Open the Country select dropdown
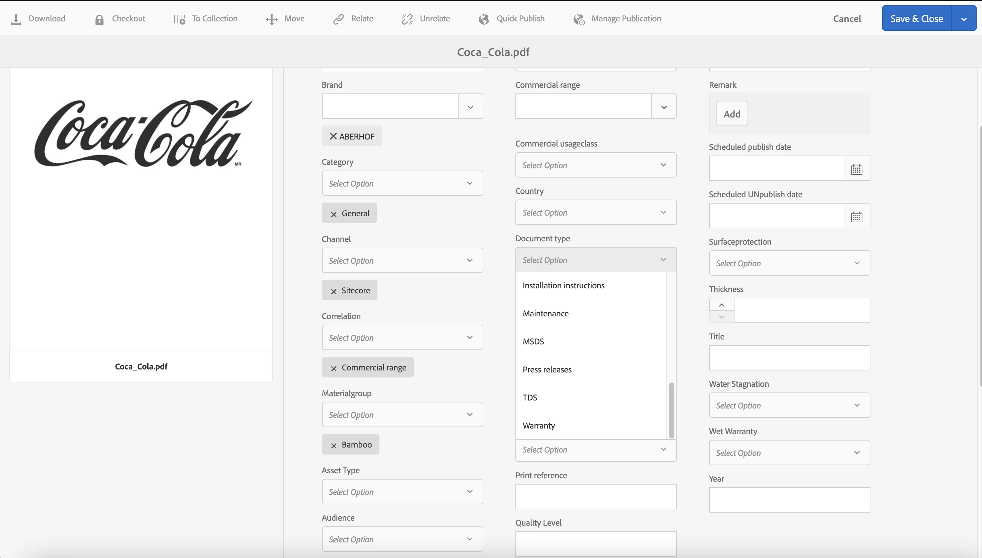 click(596, 212)
